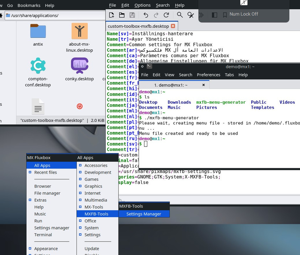Expand Games category

point(98,179)
